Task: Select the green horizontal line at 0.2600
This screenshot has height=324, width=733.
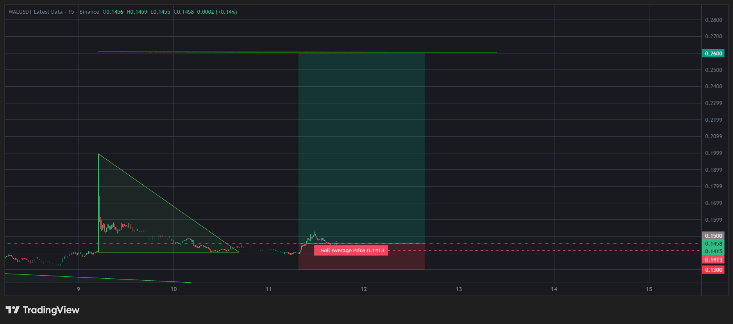Action: [x=297, y=52]
